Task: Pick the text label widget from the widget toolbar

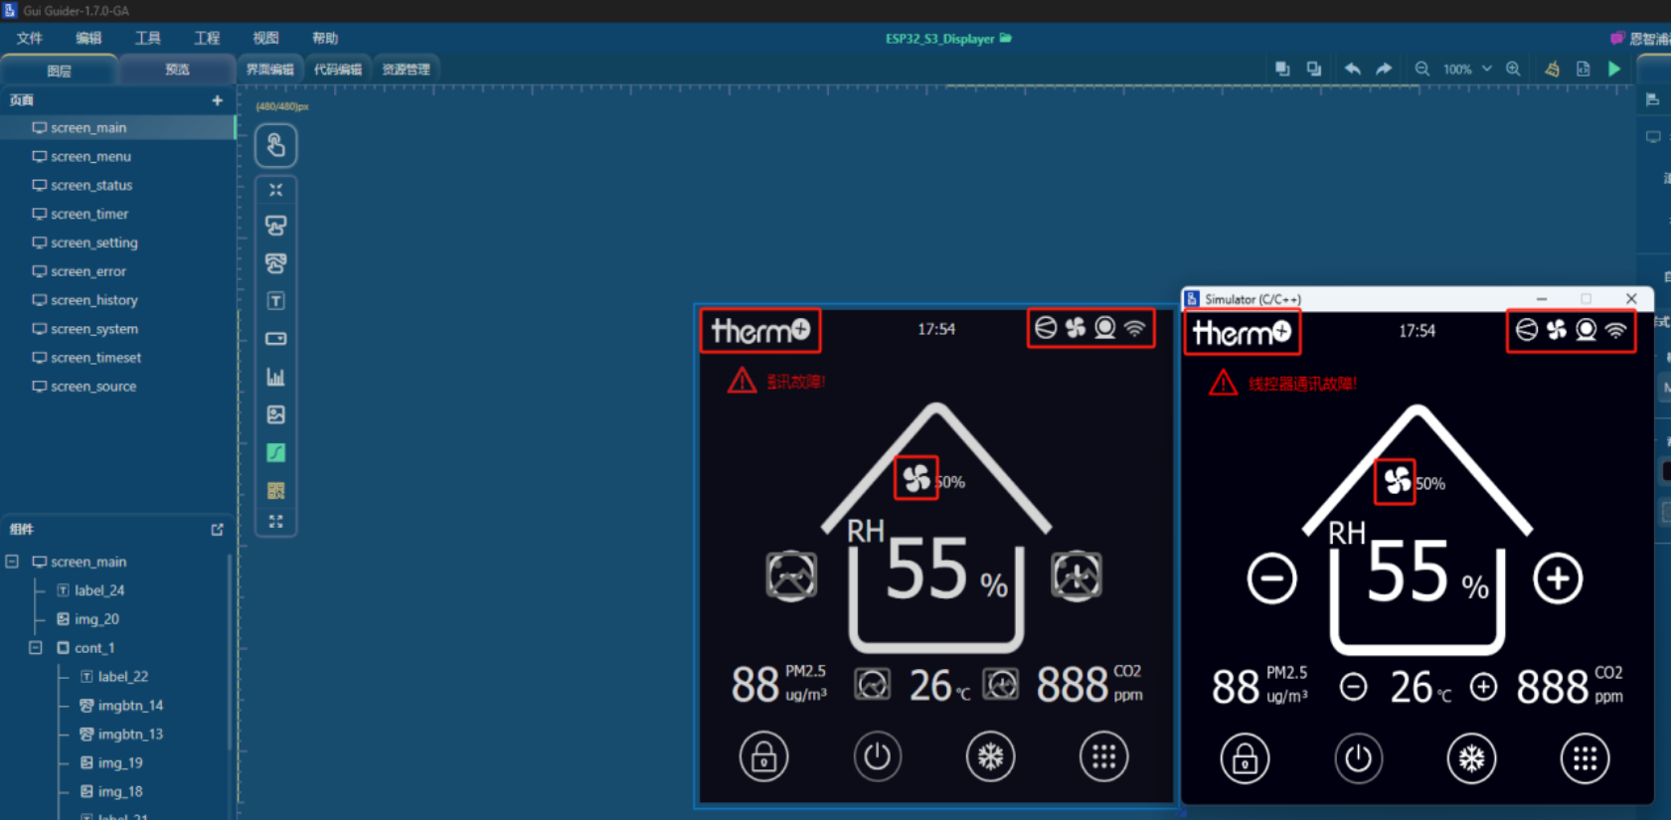Action: (276, 301)
